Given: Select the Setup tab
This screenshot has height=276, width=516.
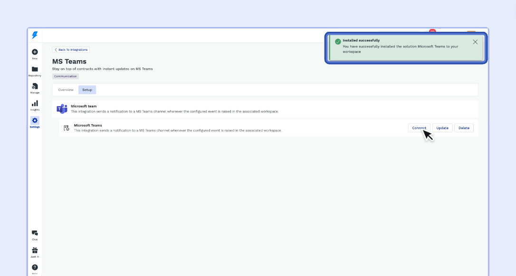Looking at the screenshot, I should pos(87,90).
